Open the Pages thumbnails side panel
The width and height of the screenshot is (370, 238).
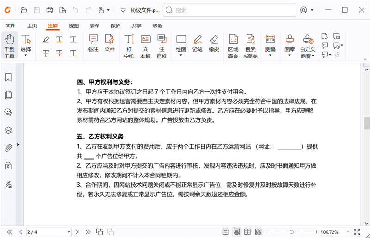8,95
